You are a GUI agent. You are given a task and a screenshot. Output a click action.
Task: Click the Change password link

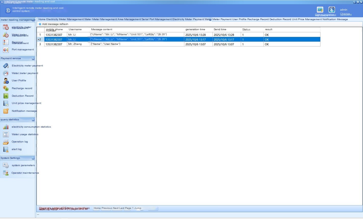pyautogui.click(x=346, y=14)
